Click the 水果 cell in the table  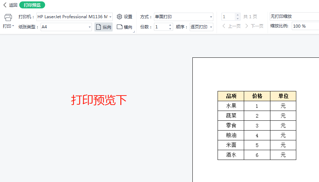(231, 106)
